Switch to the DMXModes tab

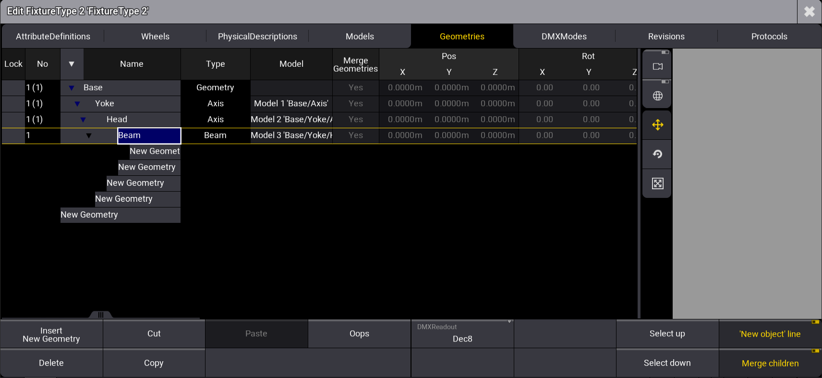click(x=564, y=37)
